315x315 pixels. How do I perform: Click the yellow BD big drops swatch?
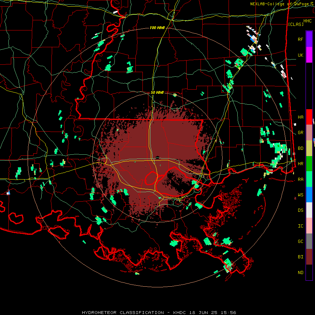309,148
